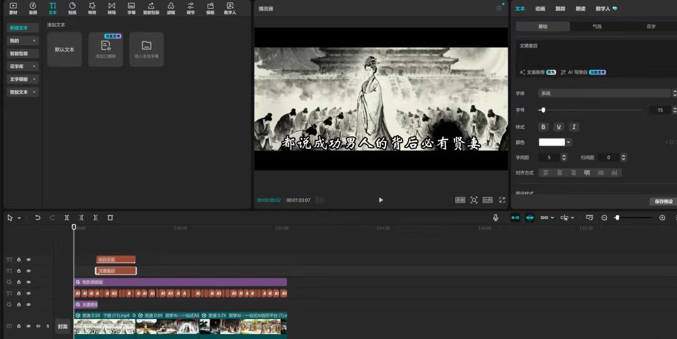
Task: Lock the 电影感画幅 effect track
Action: 19,282
